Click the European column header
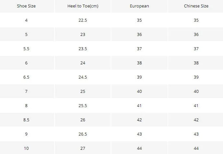The height and width of the screenshot is (154, 223). pos(139,6)
